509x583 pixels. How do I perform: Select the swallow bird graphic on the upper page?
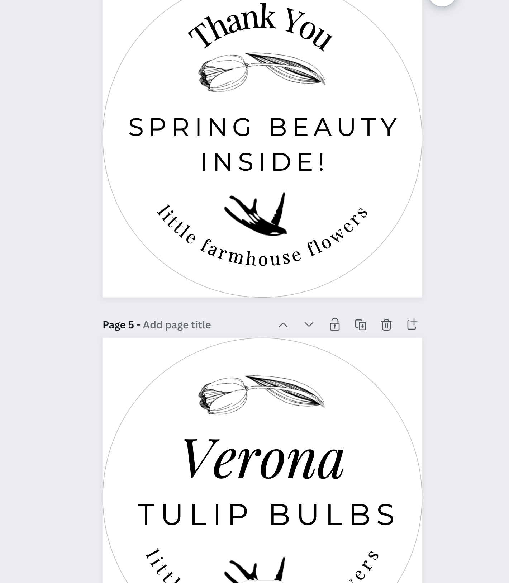(x=256, y=214)
